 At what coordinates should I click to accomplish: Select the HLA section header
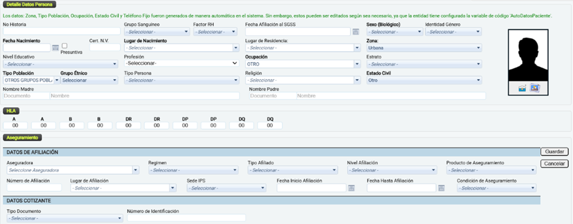point(11,110)
